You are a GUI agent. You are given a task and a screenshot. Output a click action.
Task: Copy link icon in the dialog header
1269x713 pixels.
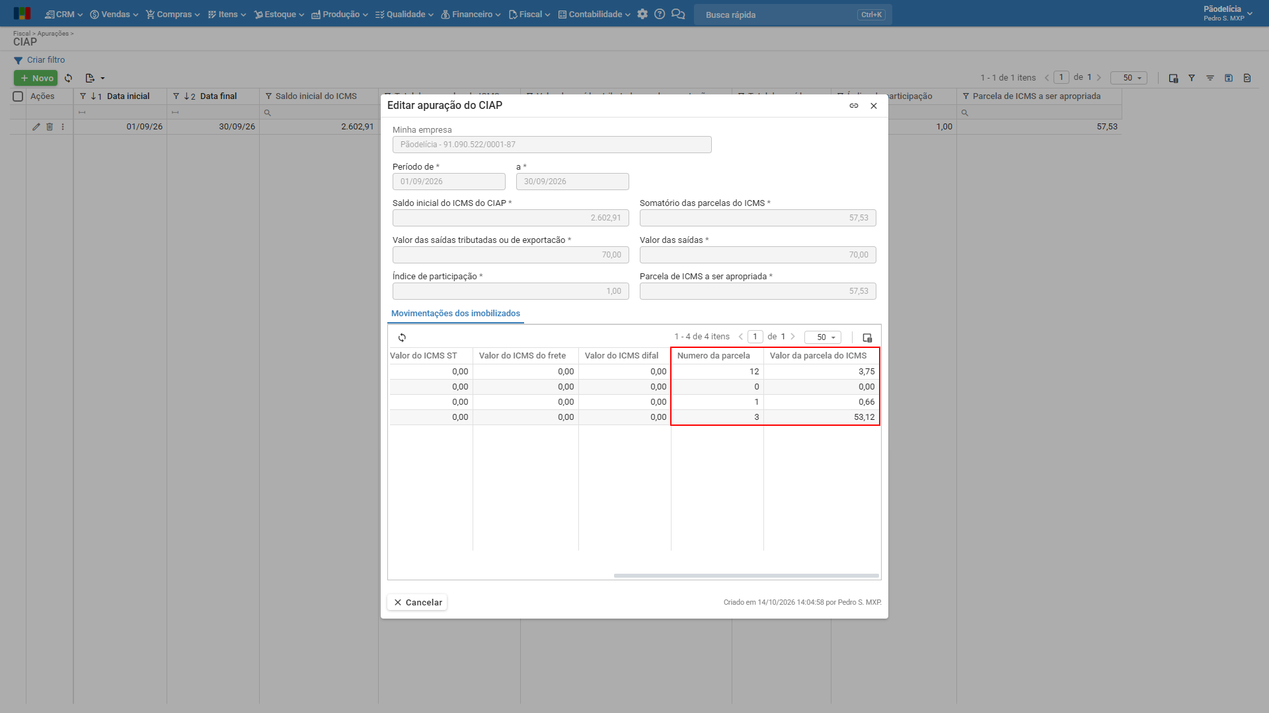[x=854, y=106]
